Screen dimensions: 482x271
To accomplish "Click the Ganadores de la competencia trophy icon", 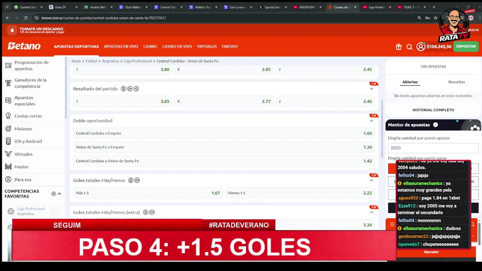I will [x=8, y=83].
